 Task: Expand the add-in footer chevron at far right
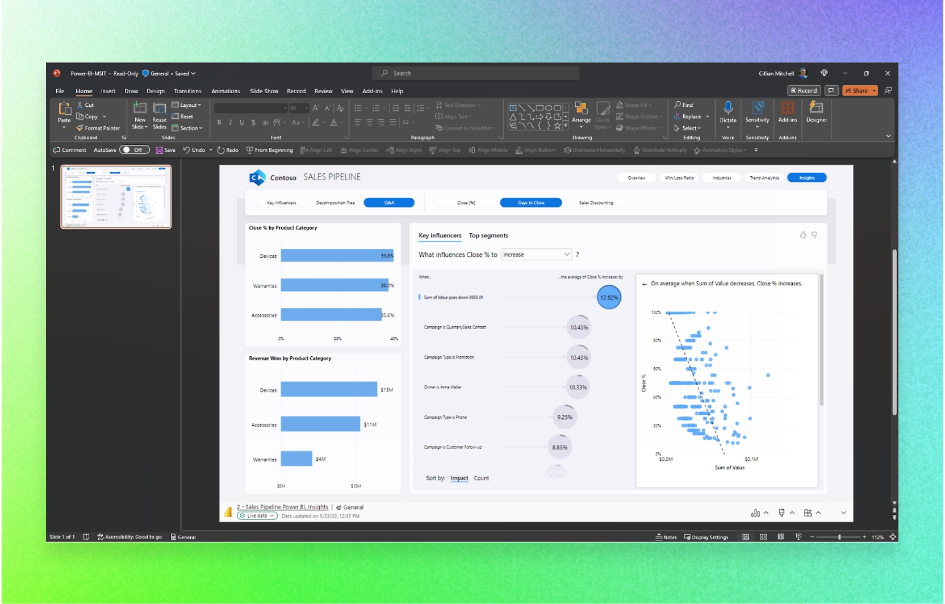843,513
